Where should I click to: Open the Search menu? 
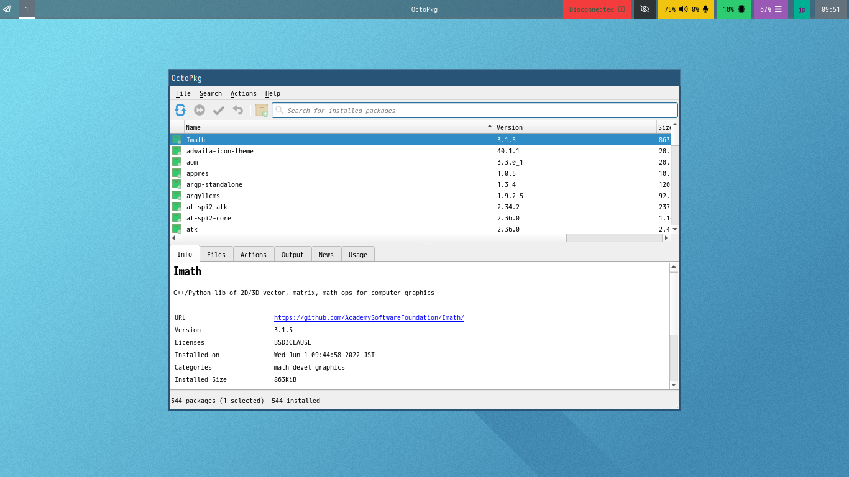(x=211, y=93)
